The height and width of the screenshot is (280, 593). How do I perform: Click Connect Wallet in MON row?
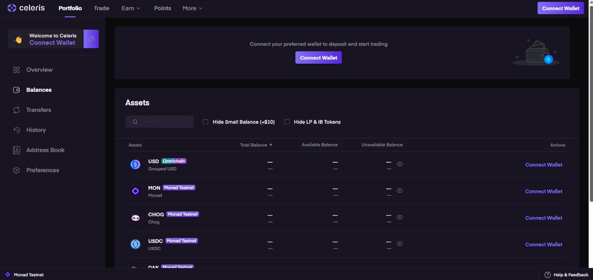click(544, 191)
